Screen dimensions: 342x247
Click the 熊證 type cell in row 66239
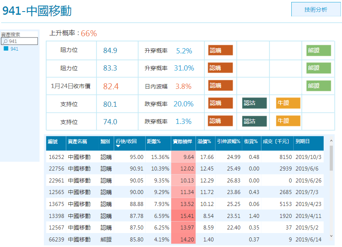click(x=106, y=239)
